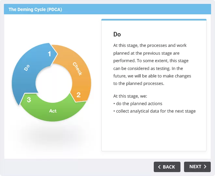
Task: Click the 'collect analytical data' bullet
Action: pyautogui.click(x=154, y=111)
